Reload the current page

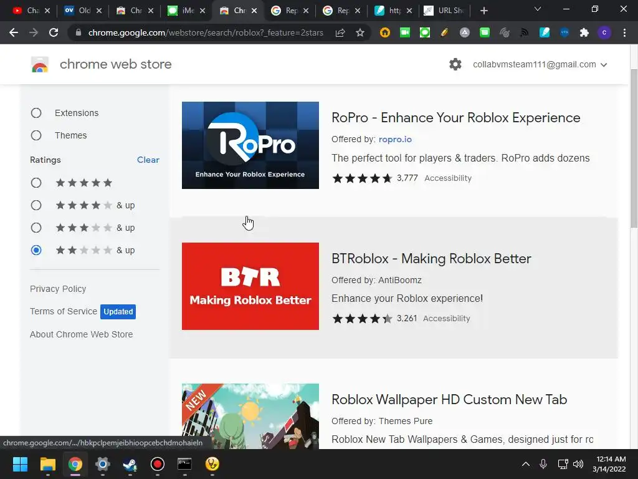pyautogui.click(x=54, y=32)
